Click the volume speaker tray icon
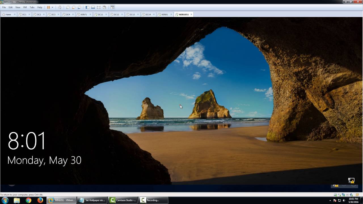 pos(344,200)
